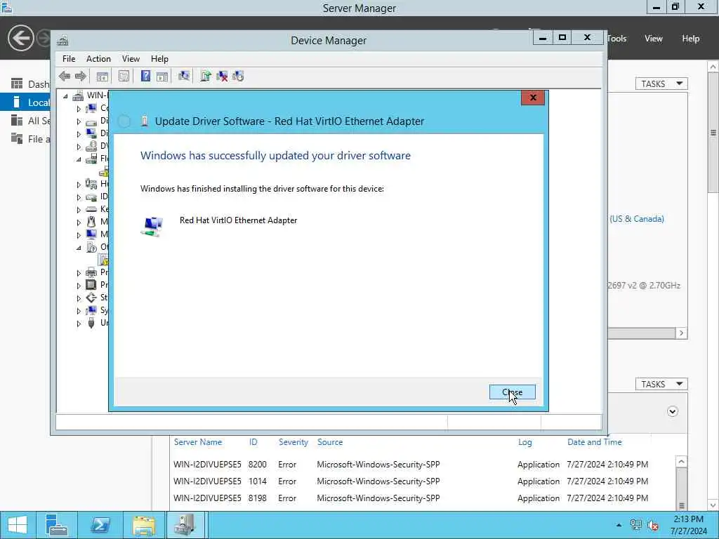Click the Back arrow in Device Manager toolbar
The image size is (719, 539).
(x=65, y=76)
